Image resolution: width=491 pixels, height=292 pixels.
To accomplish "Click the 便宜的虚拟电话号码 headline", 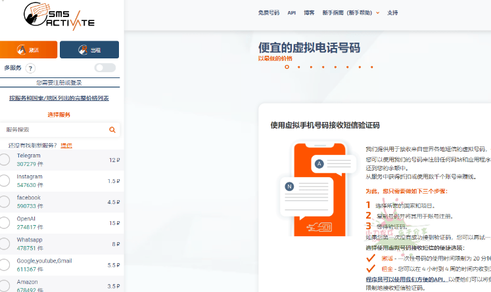I will [309, 47].
